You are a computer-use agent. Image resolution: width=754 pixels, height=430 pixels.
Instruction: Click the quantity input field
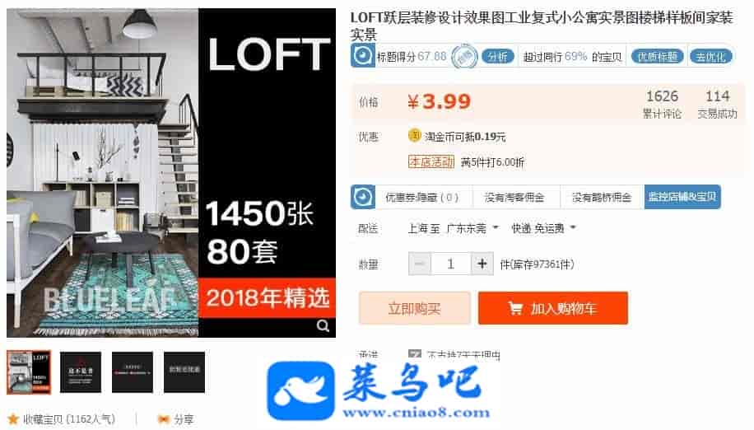click(451, 264)
